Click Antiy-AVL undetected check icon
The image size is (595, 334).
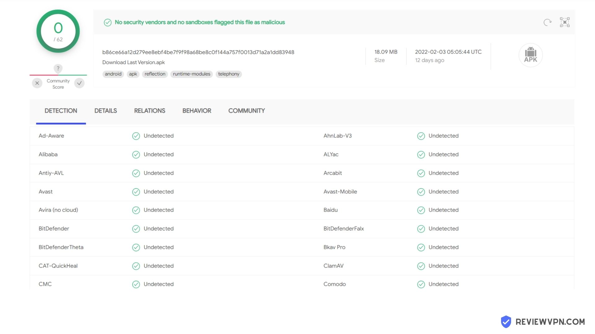coord(136,173)
